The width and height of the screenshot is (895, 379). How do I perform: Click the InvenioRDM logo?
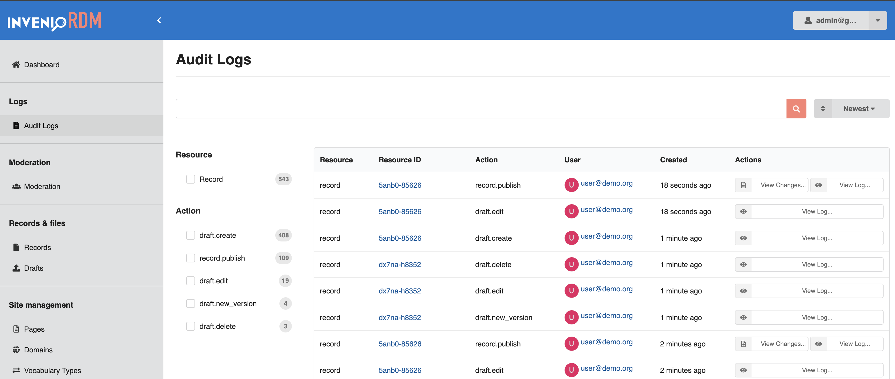55,21
